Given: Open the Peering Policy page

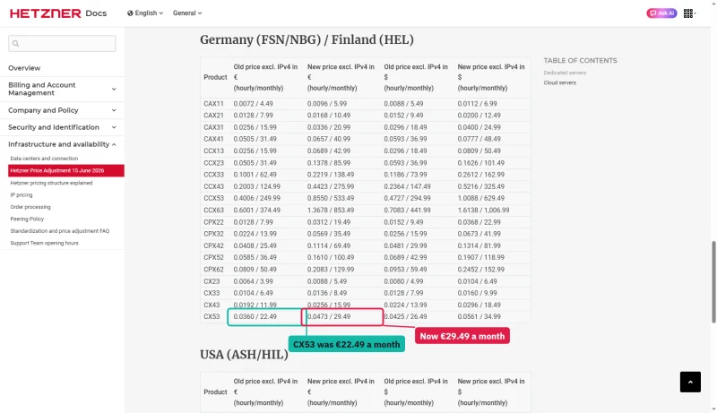Looking at the screenshot, I should [27, 219].
